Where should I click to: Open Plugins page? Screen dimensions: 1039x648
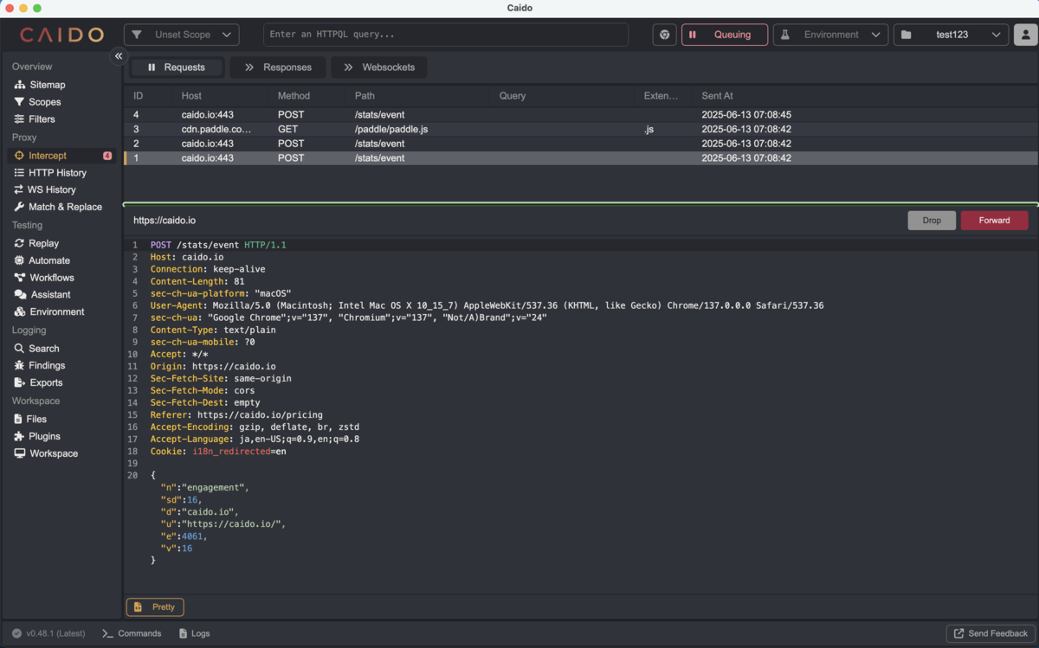(x=37, y=436)
